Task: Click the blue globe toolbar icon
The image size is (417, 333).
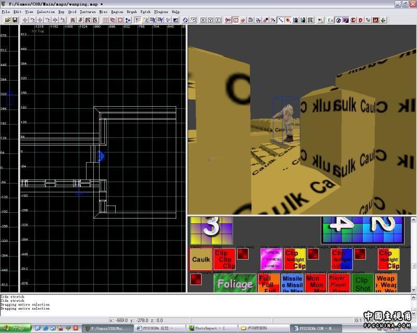Action: (x=338, y=20)
